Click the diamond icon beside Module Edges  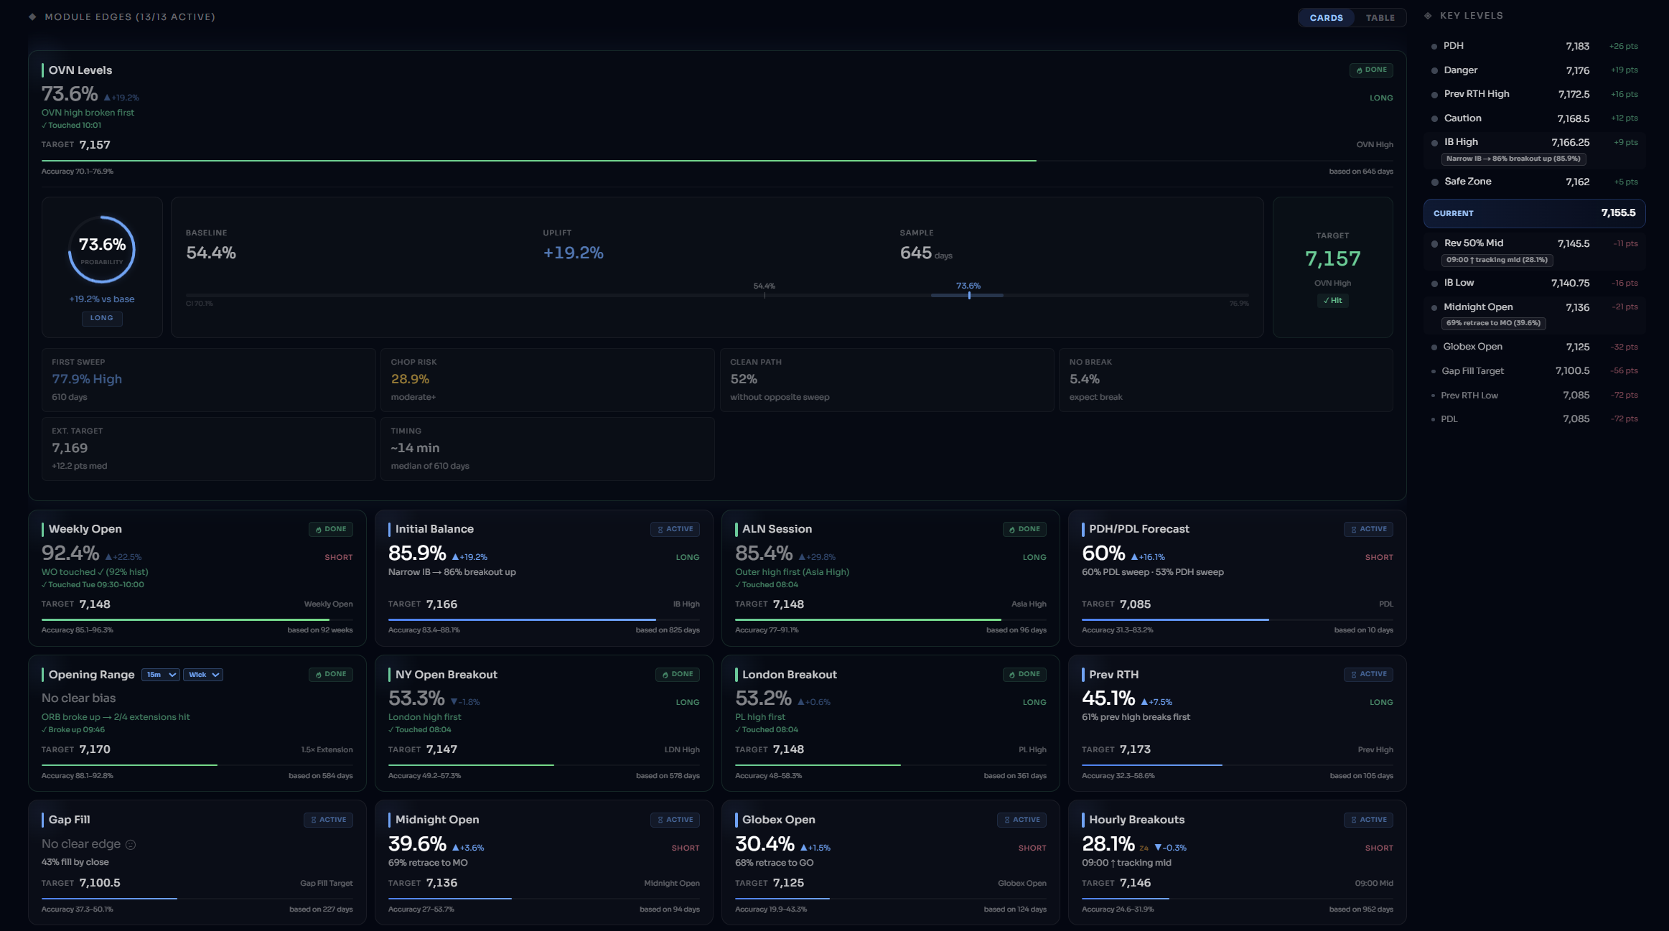[32, 17]
